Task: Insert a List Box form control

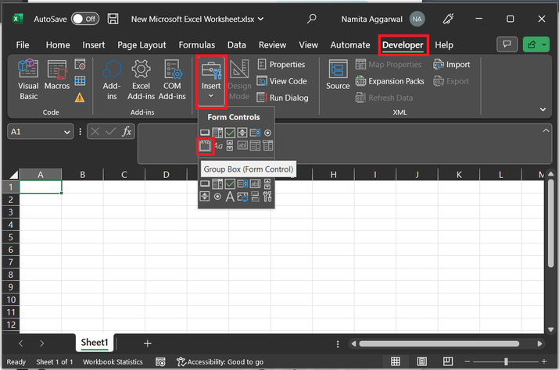Action: [255, 133]
